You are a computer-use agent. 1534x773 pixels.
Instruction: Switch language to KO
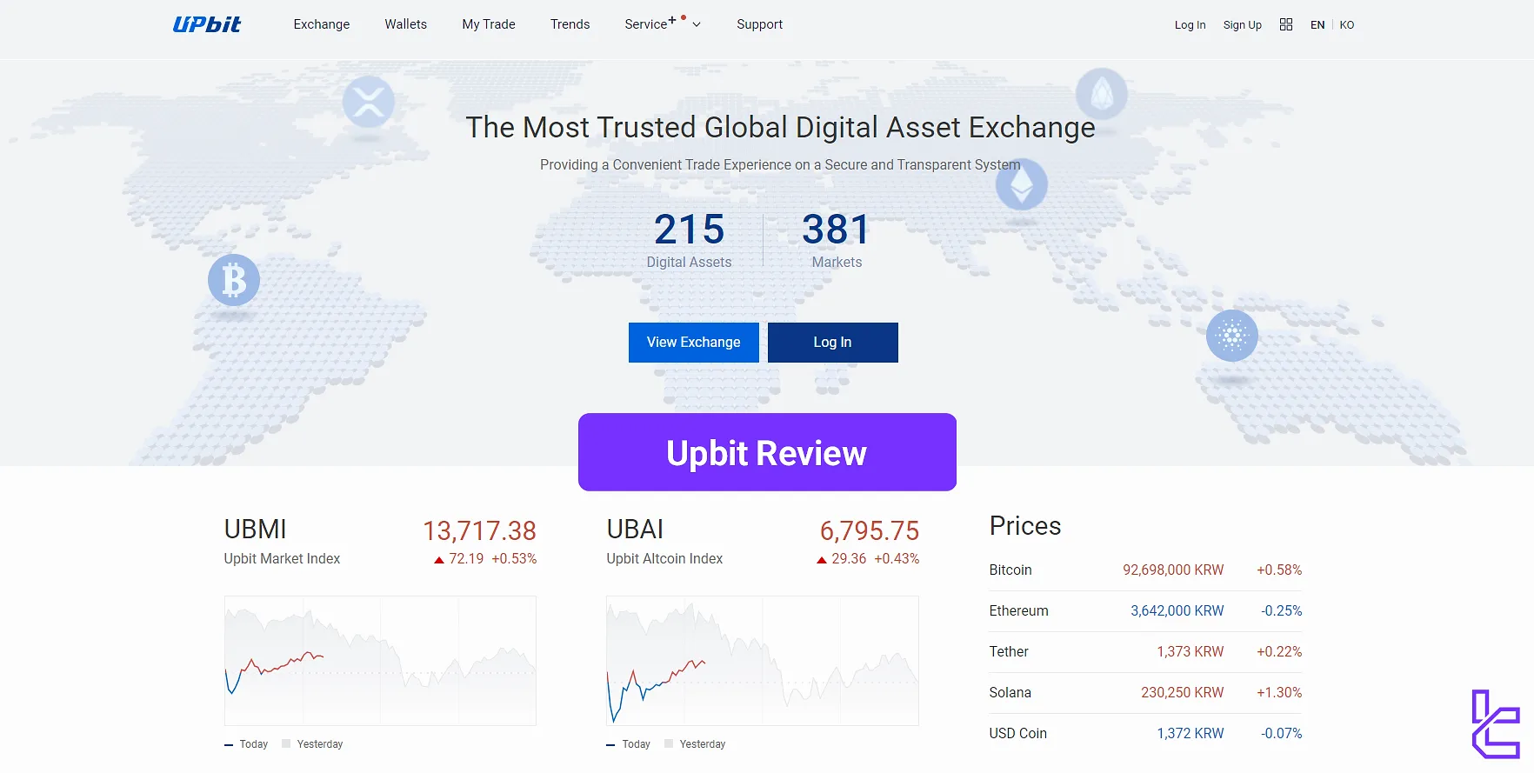pos(1347,25)
